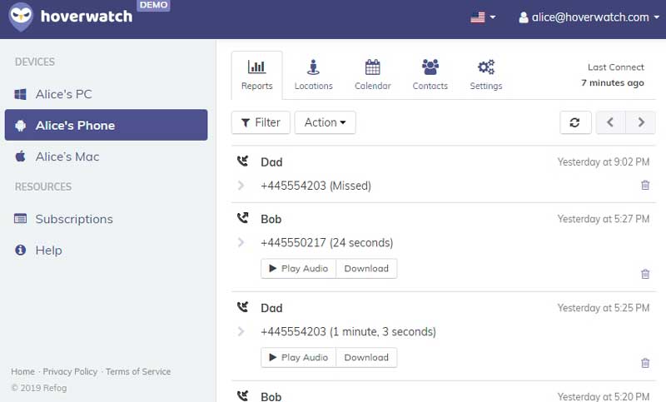Click the missed call icon for Dad at 9:02 PM

[x=242, y=161]
